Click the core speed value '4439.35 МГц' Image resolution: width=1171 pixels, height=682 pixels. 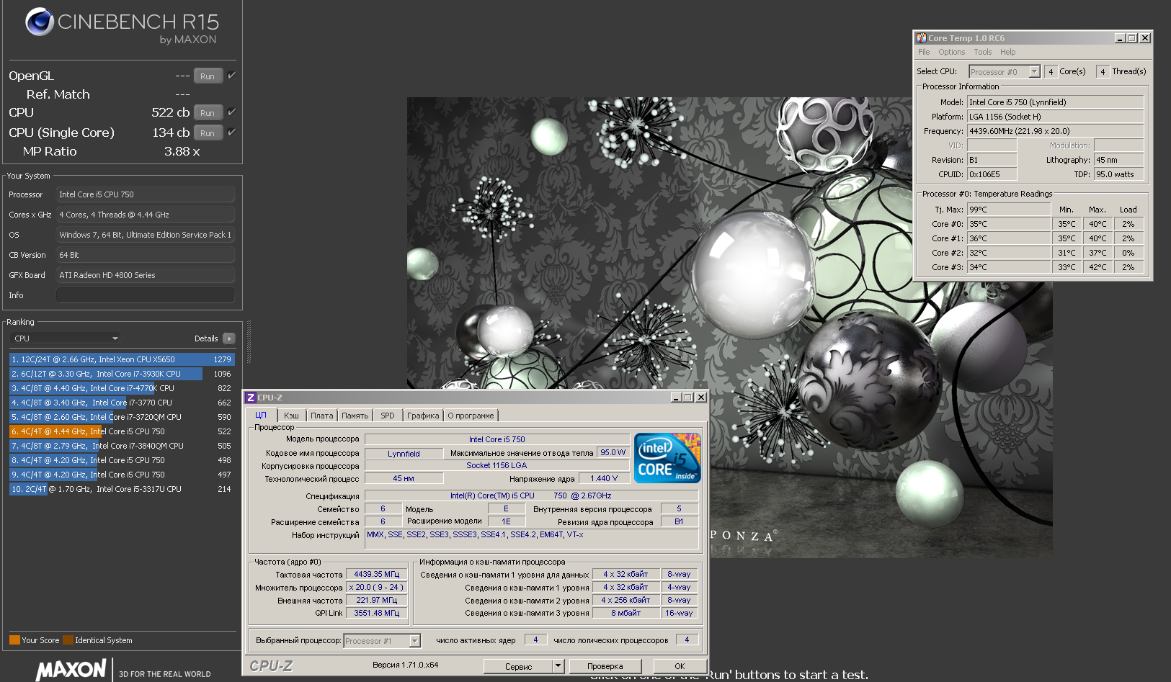(x=377, y=574)
